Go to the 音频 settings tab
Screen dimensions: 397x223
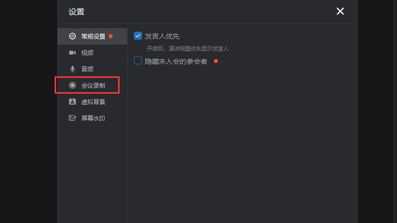(87, 69)
